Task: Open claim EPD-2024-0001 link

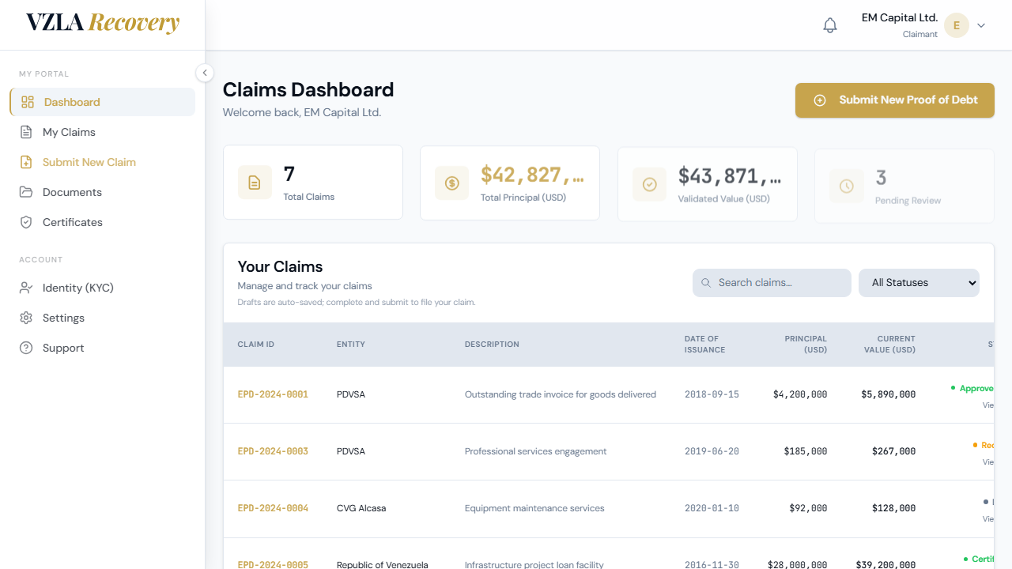Action: click(x=273, y=394)
